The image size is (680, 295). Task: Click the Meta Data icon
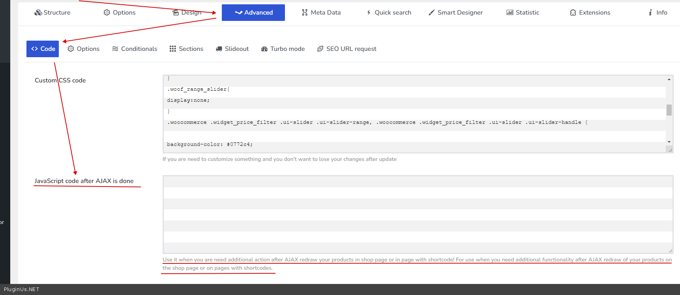point(305,13)
